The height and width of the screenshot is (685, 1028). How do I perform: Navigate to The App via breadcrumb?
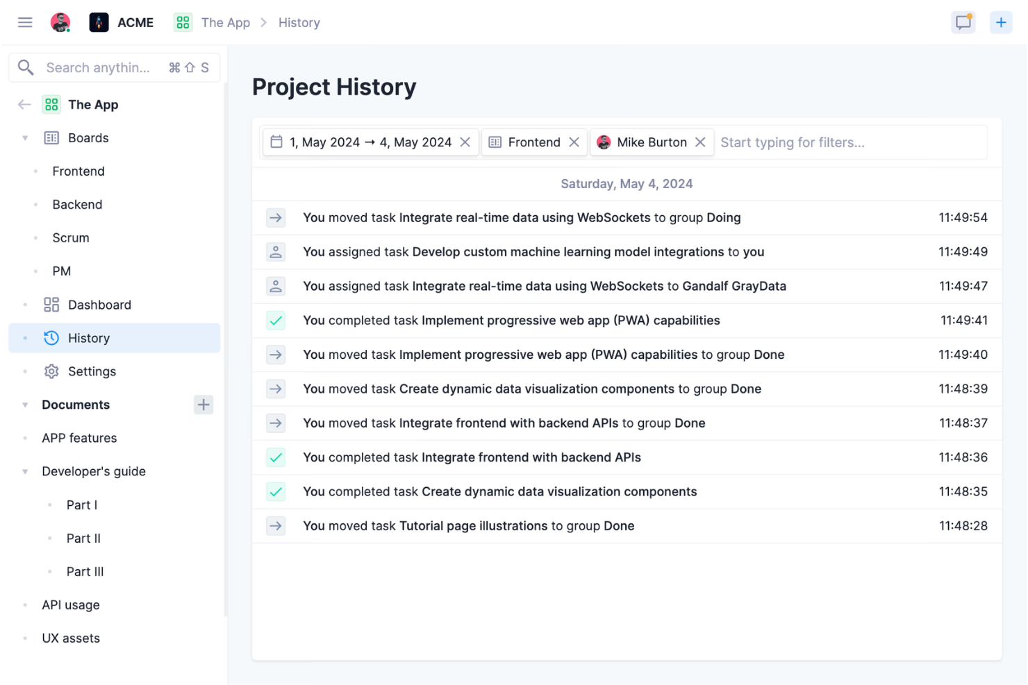click(224, 22)
